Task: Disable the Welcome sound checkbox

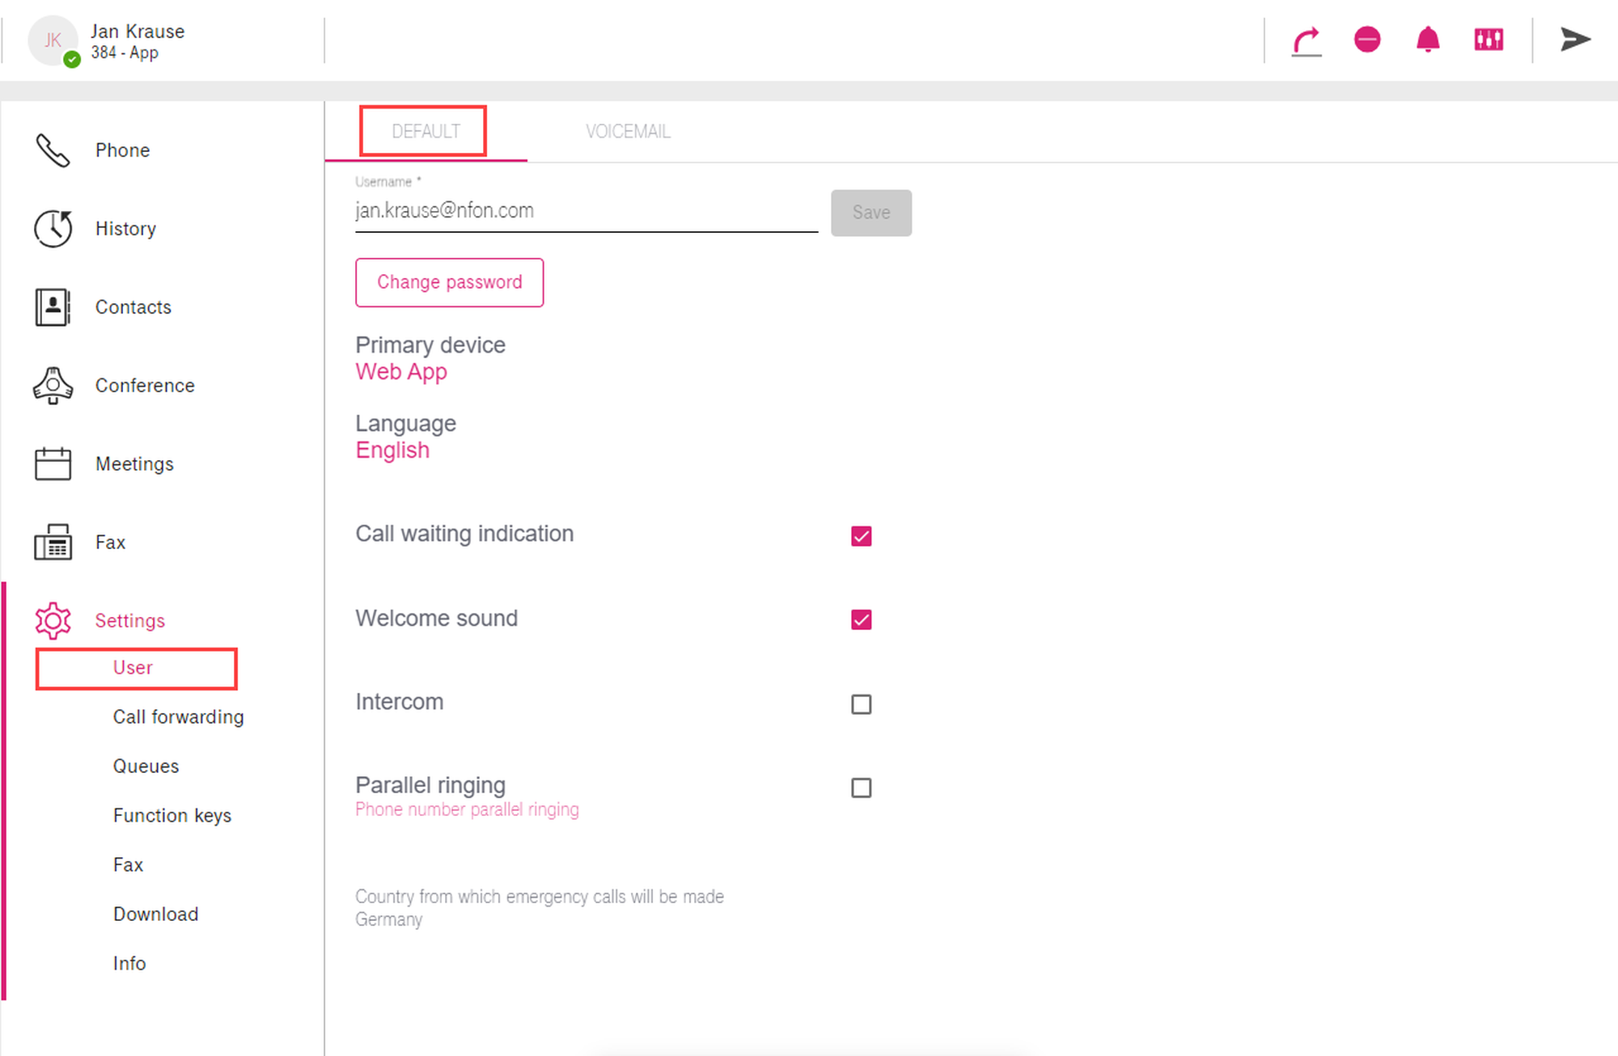Action: 861,620
